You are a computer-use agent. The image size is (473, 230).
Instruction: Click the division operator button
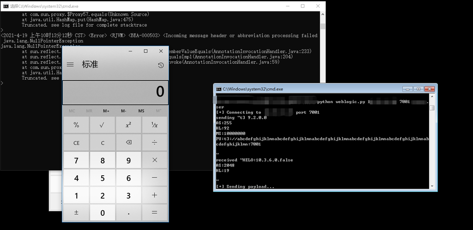pos(154,143)
